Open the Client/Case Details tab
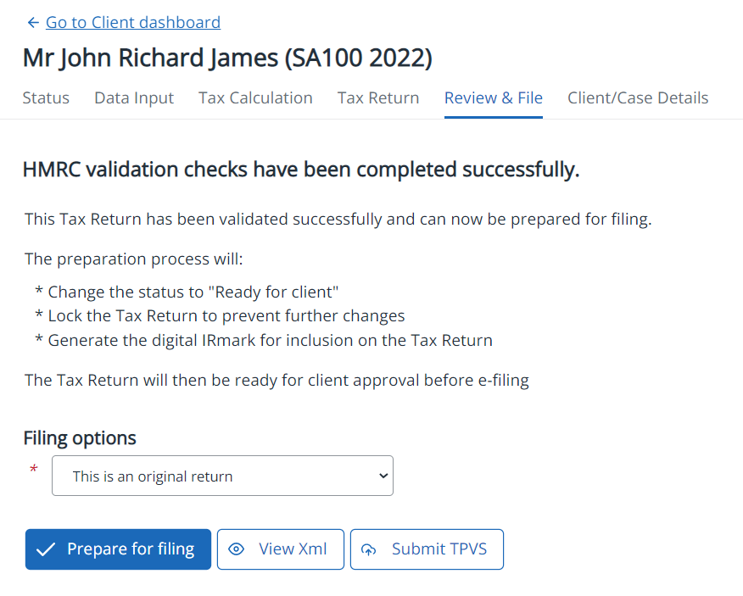Screen dimensions: 743x596 [x=638, y=98]
